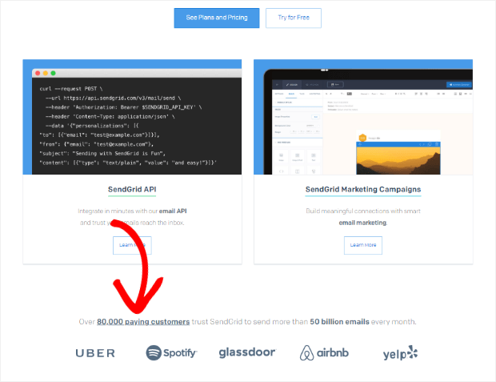
Task: Click the yellow dot in terminal window
Action: (46, 73)
